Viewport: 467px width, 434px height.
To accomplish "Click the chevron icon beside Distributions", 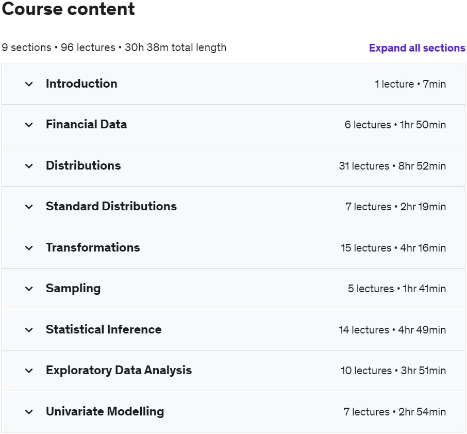I will 29,166.
